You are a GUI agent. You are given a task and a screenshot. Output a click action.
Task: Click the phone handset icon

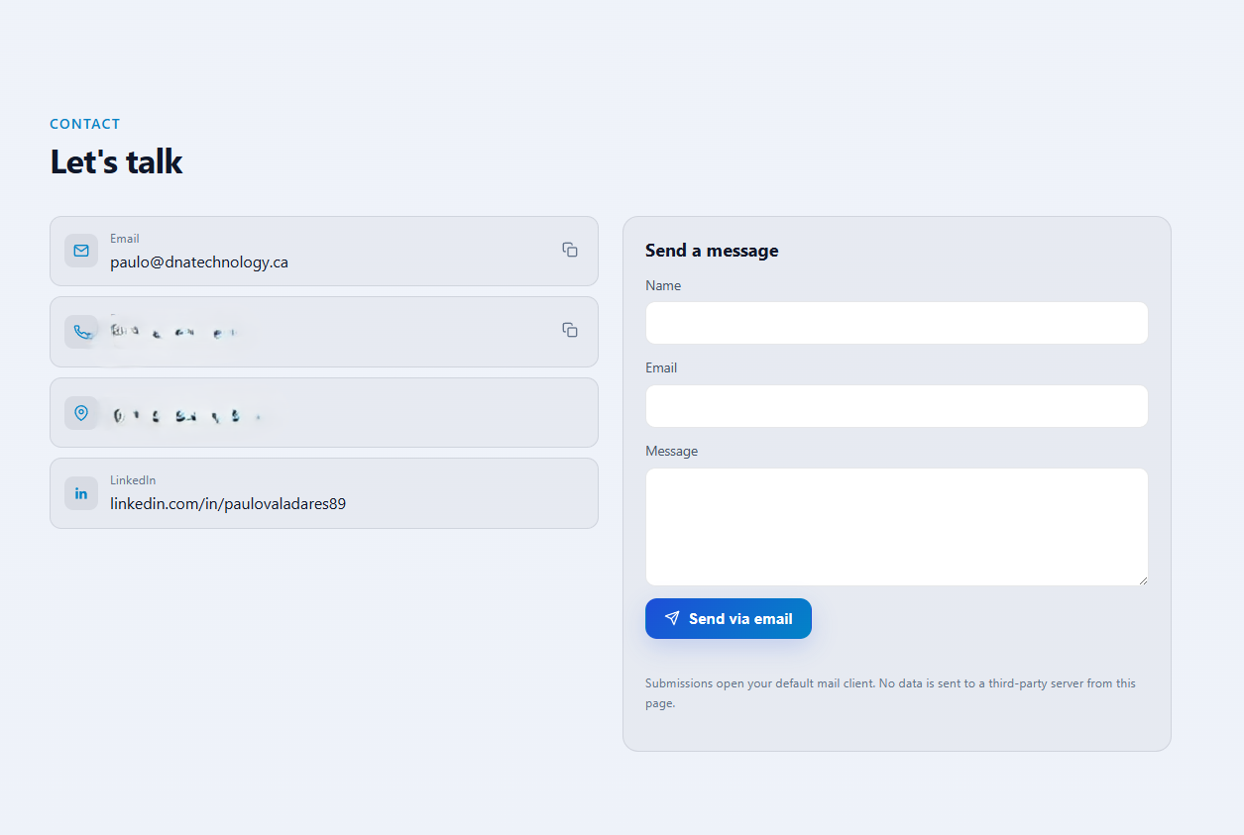[81, 332]
